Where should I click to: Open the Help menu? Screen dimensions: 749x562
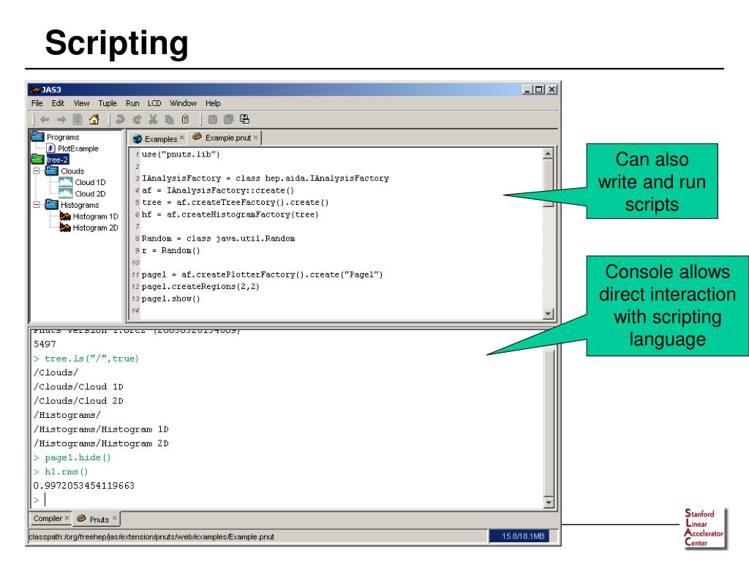(x=213, y=103)
